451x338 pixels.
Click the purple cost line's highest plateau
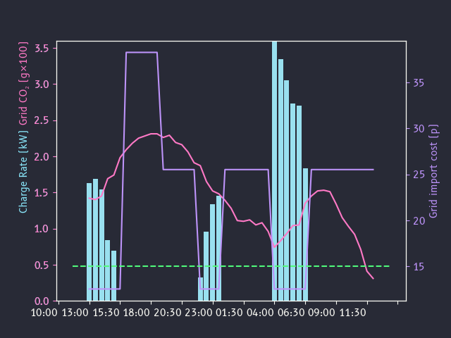tap(141, 53)
